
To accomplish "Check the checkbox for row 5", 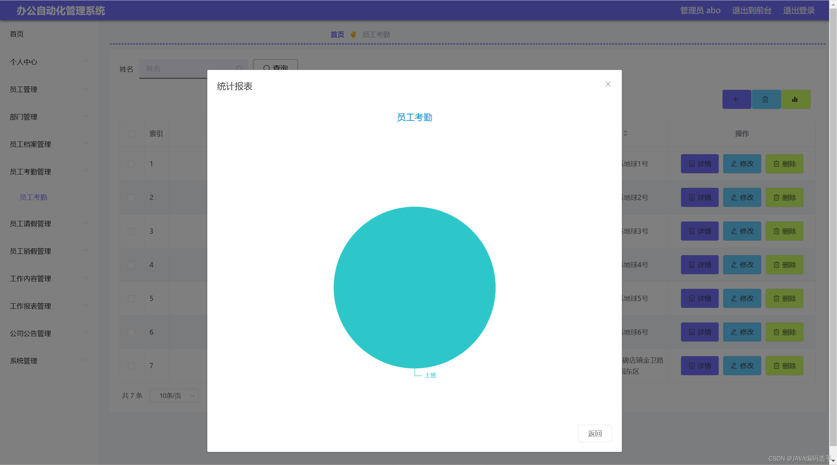I will click(x=131, y=299).
